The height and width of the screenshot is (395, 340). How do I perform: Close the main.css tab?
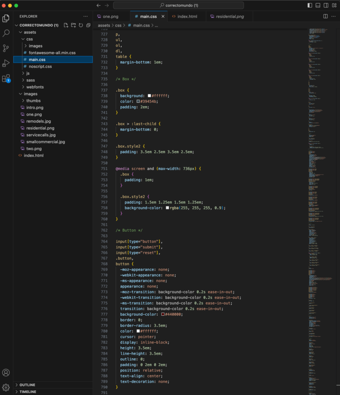pos(163,16)
